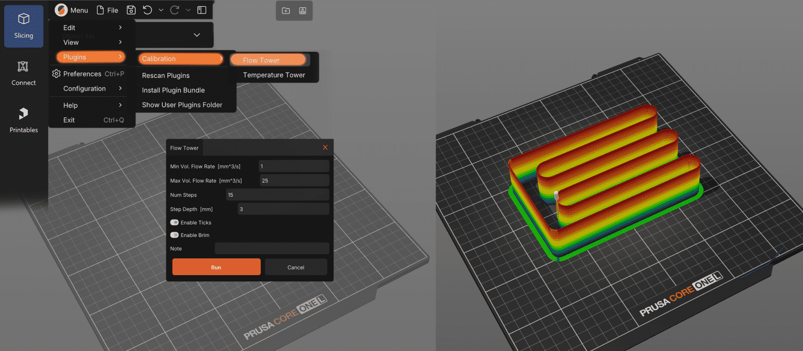
Task: Click the Num Steps input field
Action: (x=278, y=195)
